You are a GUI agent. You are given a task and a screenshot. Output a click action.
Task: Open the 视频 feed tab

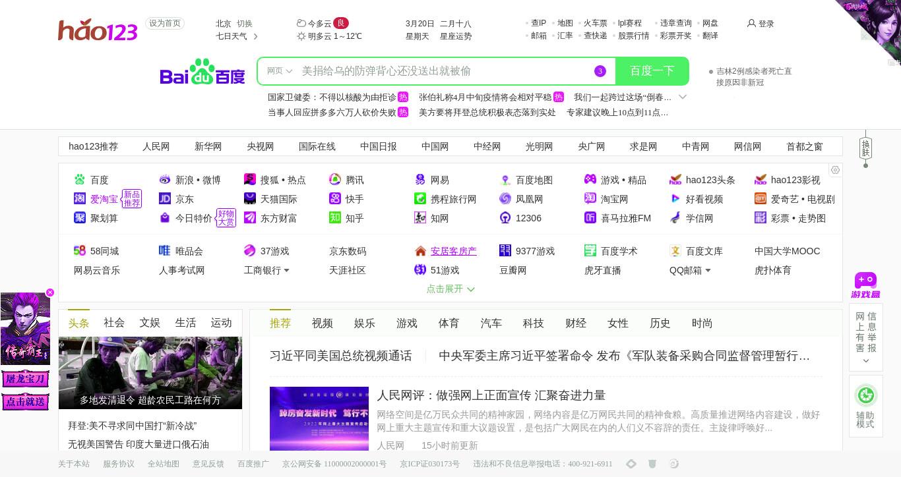click(x=323, y=323)
